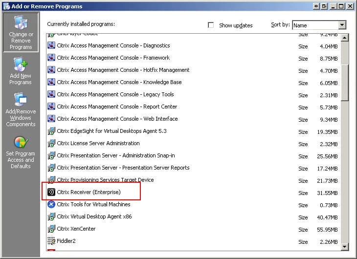Select Citrix Access Management Console - Web Interface
Screen dimensions: 357x259
[117, 119]
